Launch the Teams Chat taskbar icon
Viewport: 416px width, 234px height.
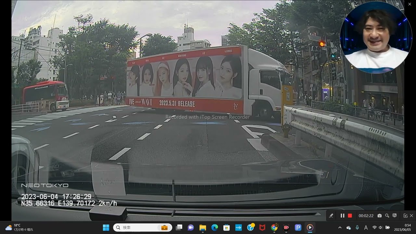click(x=191, y=227)
